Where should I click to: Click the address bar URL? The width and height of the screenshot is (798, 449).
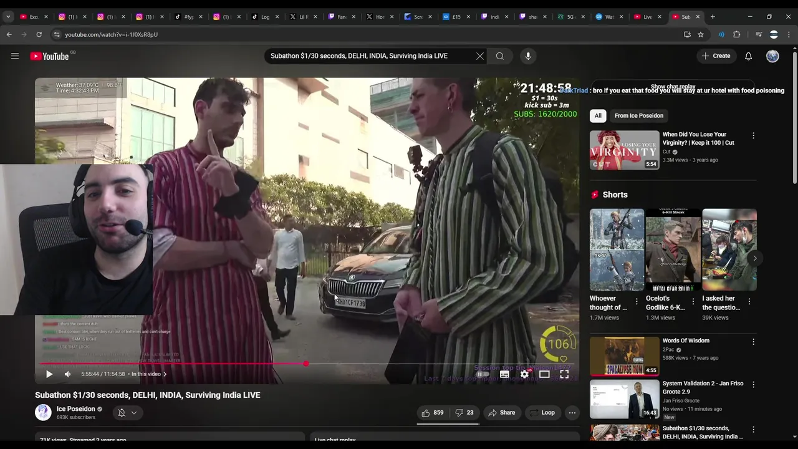pyautogui.click(x=112, y=34)
